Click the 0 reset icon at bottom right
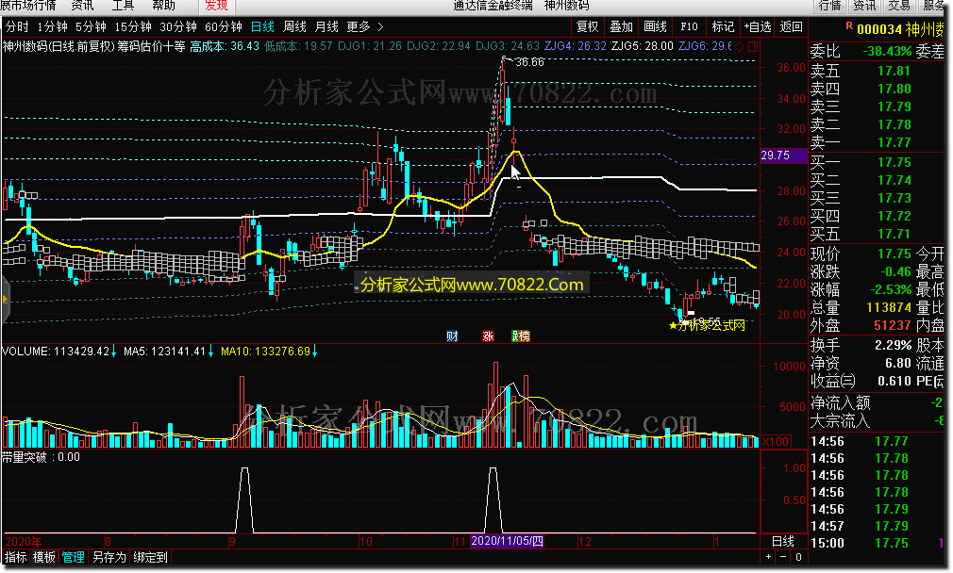The height and width of the screenshot is (573, 953). point(798,557)
